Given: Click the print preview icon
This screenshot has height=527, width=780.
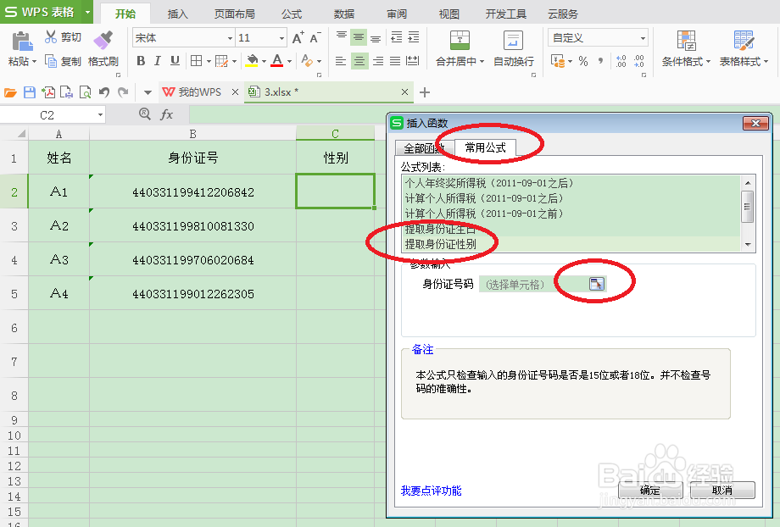Looking at the screenshot, I should [x=85, y=92].
